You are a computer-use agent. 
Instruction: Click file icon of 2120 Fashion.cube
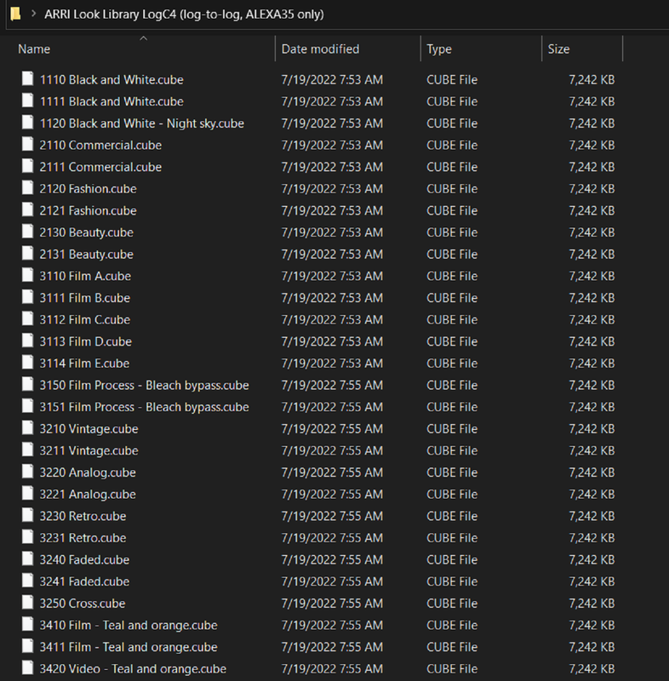pyautogui.click(x=28, y=187)
